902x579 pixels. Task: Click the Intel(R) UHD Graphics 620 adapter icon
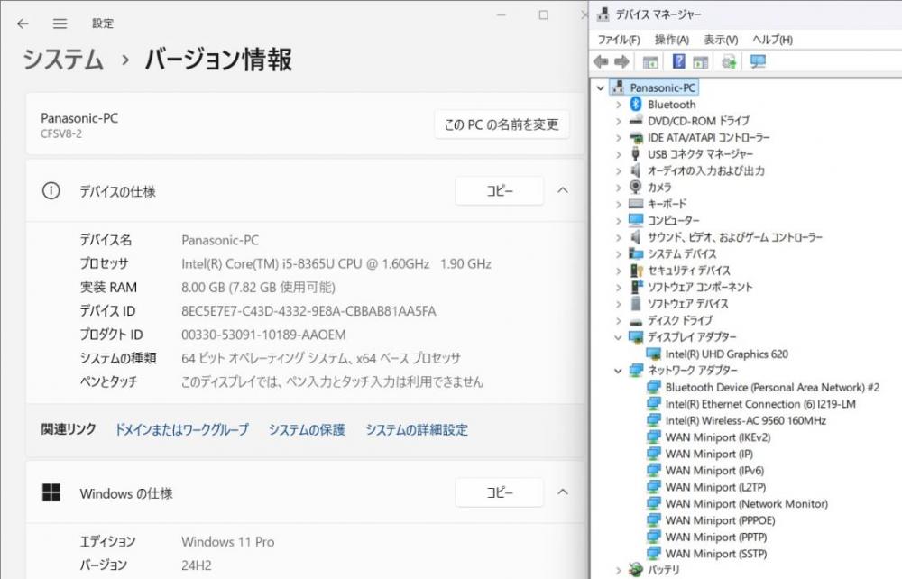[x=653, y=354]
